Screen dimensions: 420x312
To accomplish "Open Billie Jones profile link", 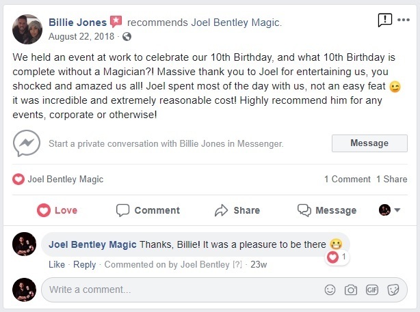I will (x=77, y=23).
